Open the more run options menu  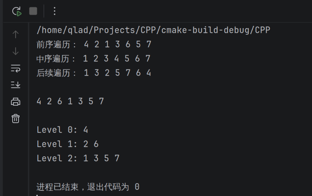[54, 11]
